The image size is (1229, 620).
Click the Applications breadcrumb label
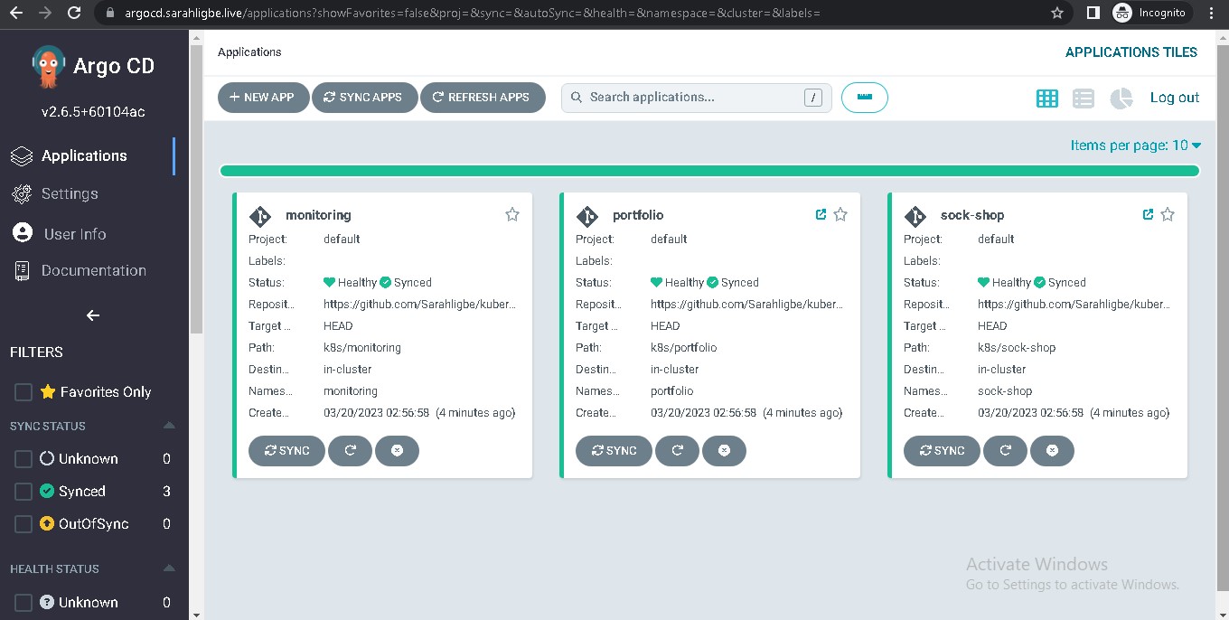point(249,52)
